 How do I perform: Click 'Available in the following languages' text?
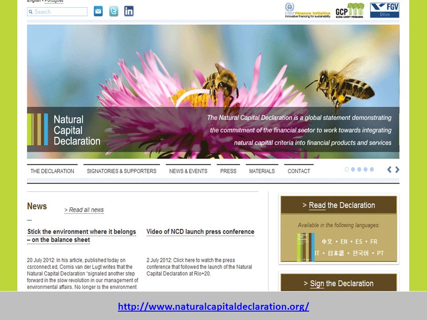(x=339, y=225)
